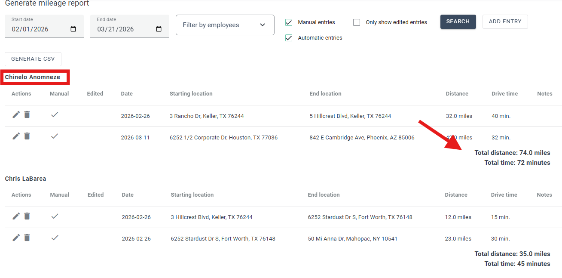Open the Start date calendar picker
Image resolution: width=562 pixels, height=278 pixels.
click(73, 29)
